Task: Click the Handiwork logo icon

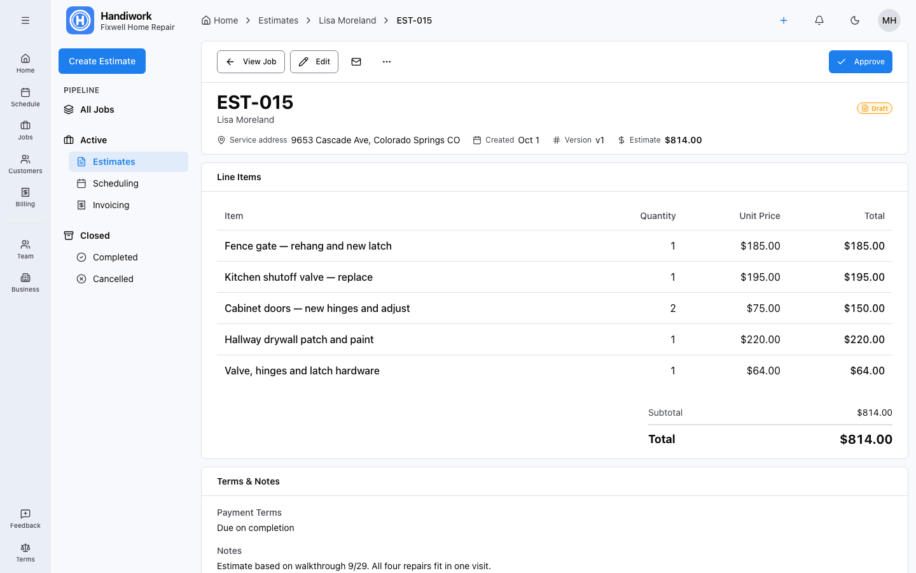Action: pyautogui.click(x=80, y=20)
